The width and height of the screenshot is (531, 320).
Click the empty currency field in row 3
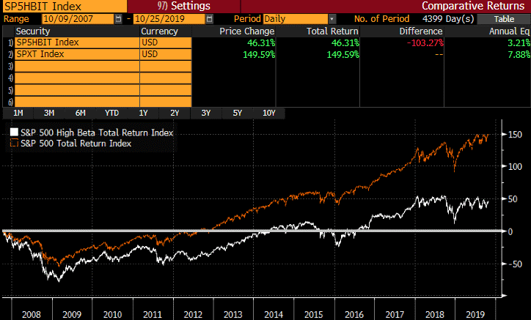pyautogui.click(x=166, y=67)
